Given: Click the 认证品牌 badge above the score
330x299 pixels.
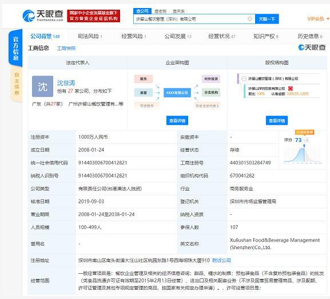Looking at the screenshot, I should (x=304, y=132).
